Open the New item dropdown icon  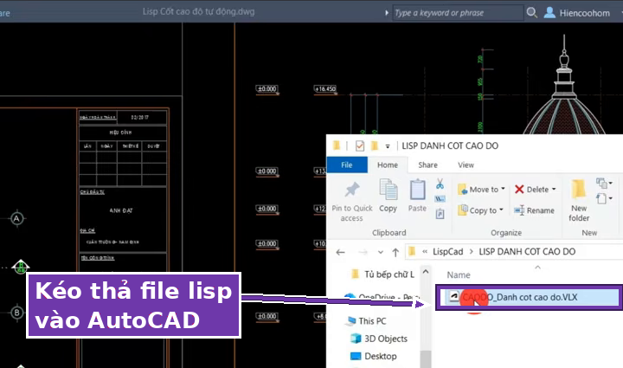604,184
